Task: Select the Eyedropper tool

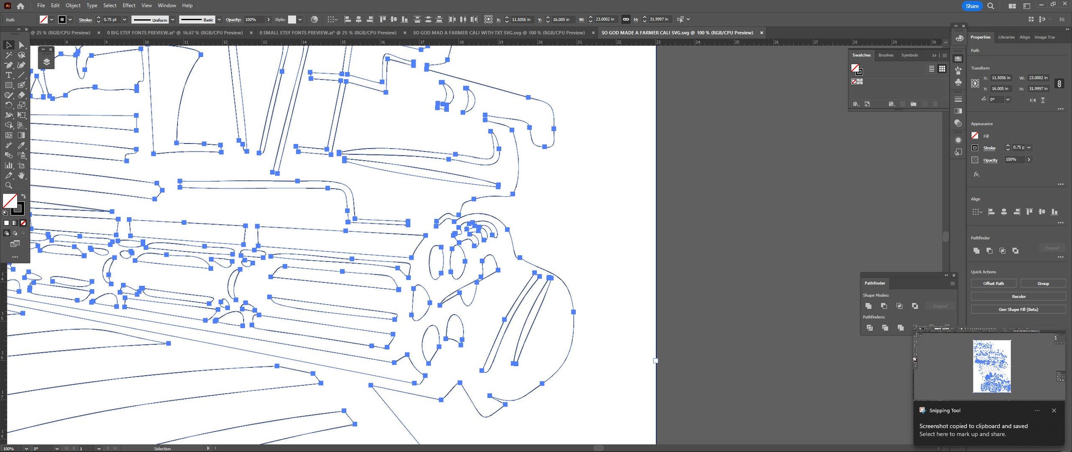Action: 21,146
